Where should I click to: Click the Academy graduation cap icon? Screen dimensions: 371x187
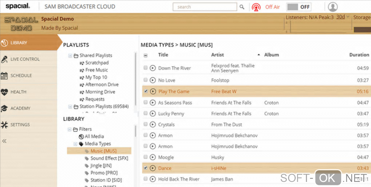(x=4, y=108)
